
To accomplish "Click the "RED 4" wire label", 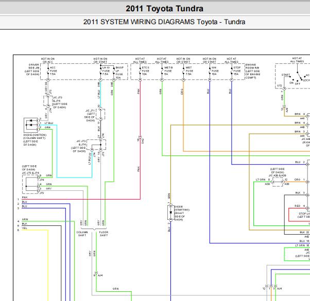I will pyautogui.click(x=300, y=206).
